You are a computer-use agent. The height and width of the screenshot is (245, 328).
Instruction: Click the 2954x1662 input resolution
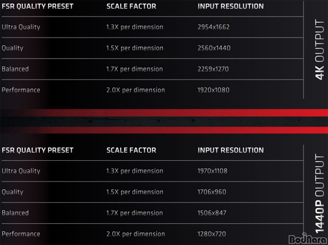[x=213, y=27]
